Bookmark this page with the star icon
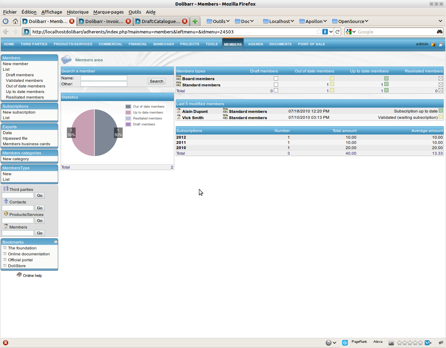The width and height of the screenshot is (446, 348). click(319, 32)
